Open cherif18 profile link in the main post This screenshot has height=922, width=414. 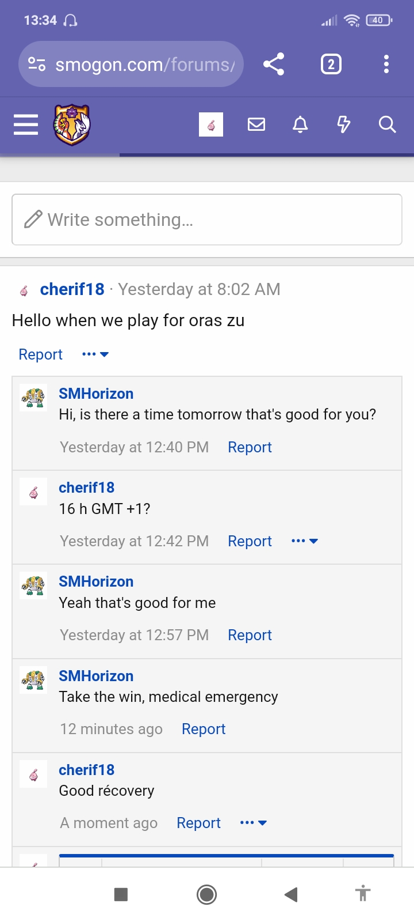click(72, 289)
